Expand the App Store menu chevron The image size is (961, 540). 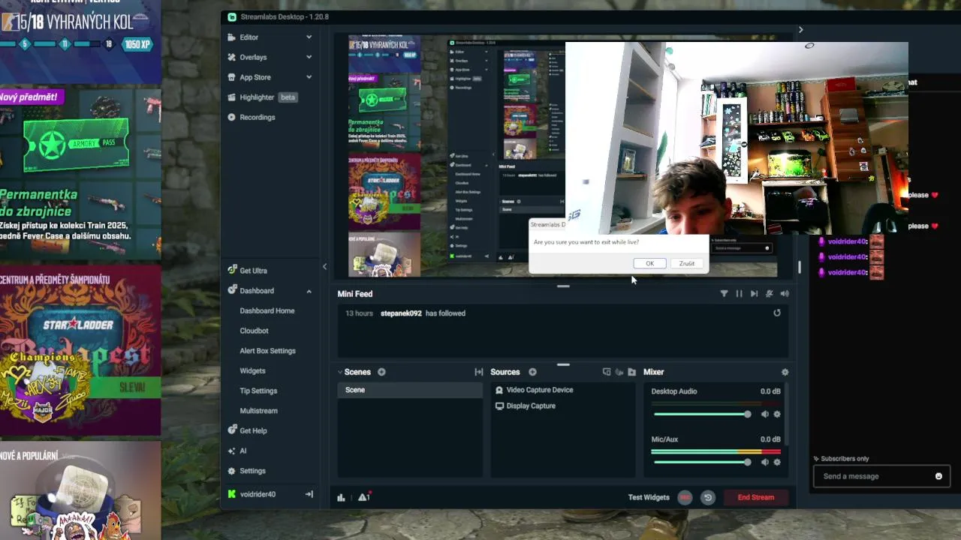point(309,76)
